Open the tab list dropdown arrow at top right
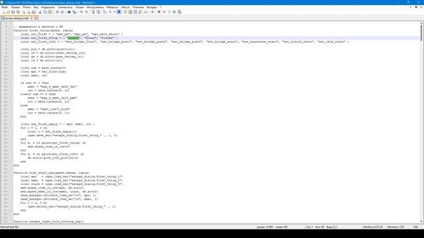 (416, 7)
